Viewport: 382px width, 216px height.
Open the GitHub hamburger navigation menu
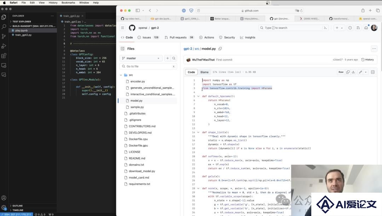pos(122,28)
